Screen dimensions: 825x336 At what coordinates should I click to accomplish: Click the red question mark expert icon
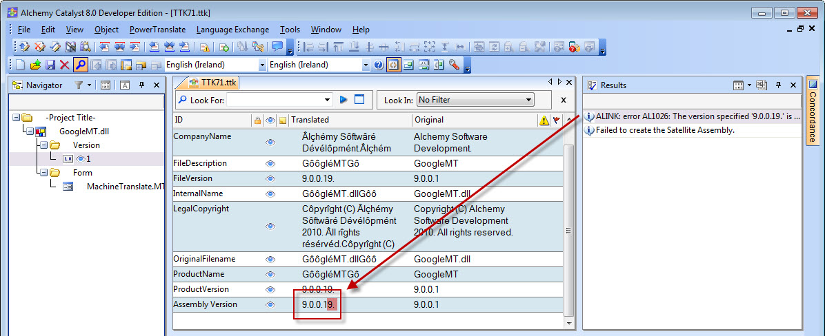click(x=574, y=47)
